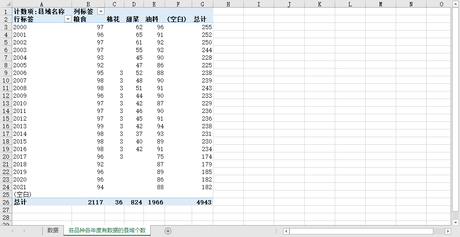Click grand total value 4943
Screen dimensions: 460x237
(202, 202)
